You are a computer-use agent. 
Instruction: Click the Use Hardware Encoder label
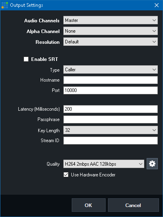(x=93, y=175)
